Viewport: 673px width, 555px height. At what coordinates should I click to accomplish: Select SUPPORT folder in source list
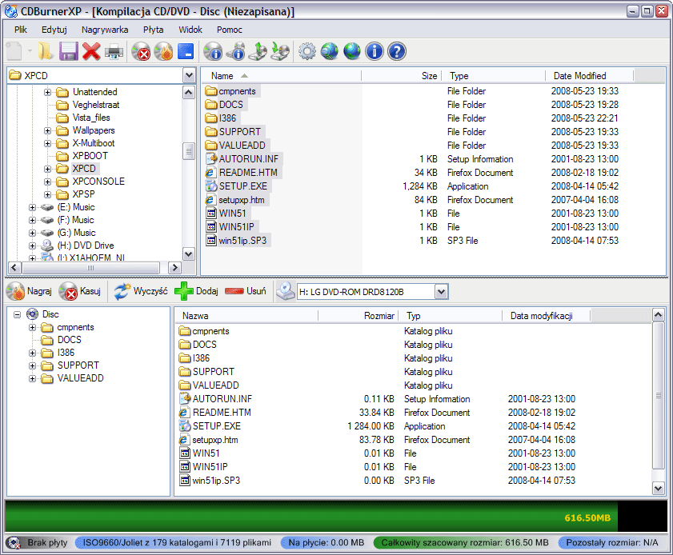[240, 132]
